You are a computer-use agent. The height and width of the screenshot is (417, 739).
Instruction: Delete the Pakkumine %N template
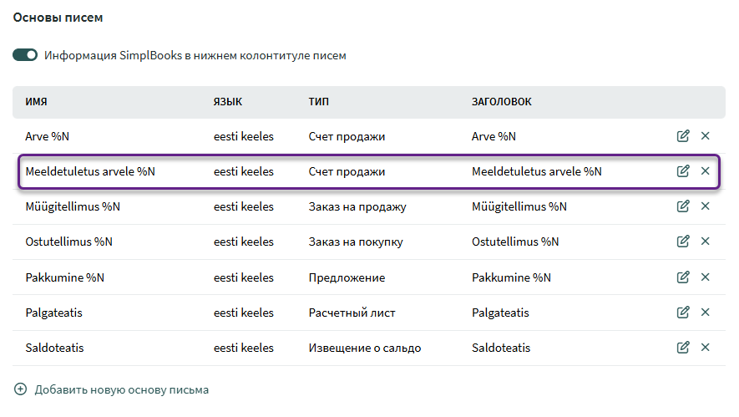tap(705, 277)
